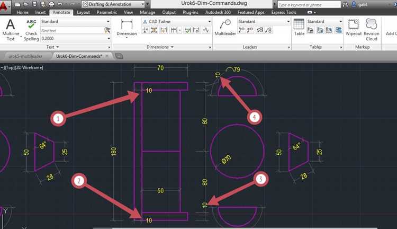Viewport: 397px width, 229px height.
Task: Open the table style Standard dropdown
Action: coord(340,22)
